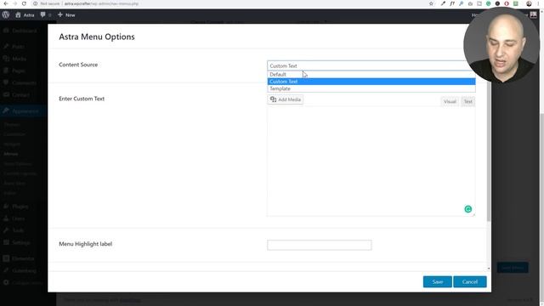Click the eyedropper extension icon
Image resolution: width=544 pixels, height=306 pixels.
click(x=443, y=3)
